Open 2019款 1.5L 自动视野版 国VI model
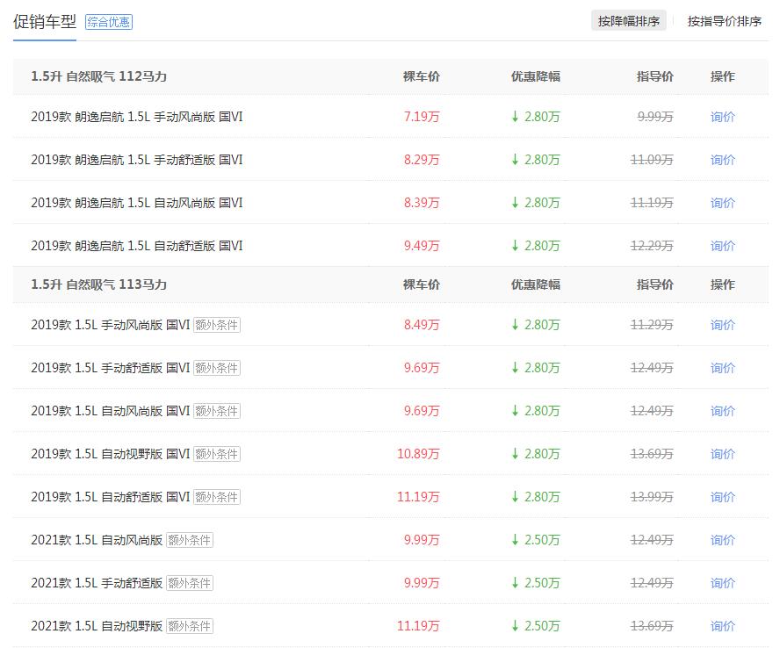This screenshot has height=648, width=780. click(111, 454)
